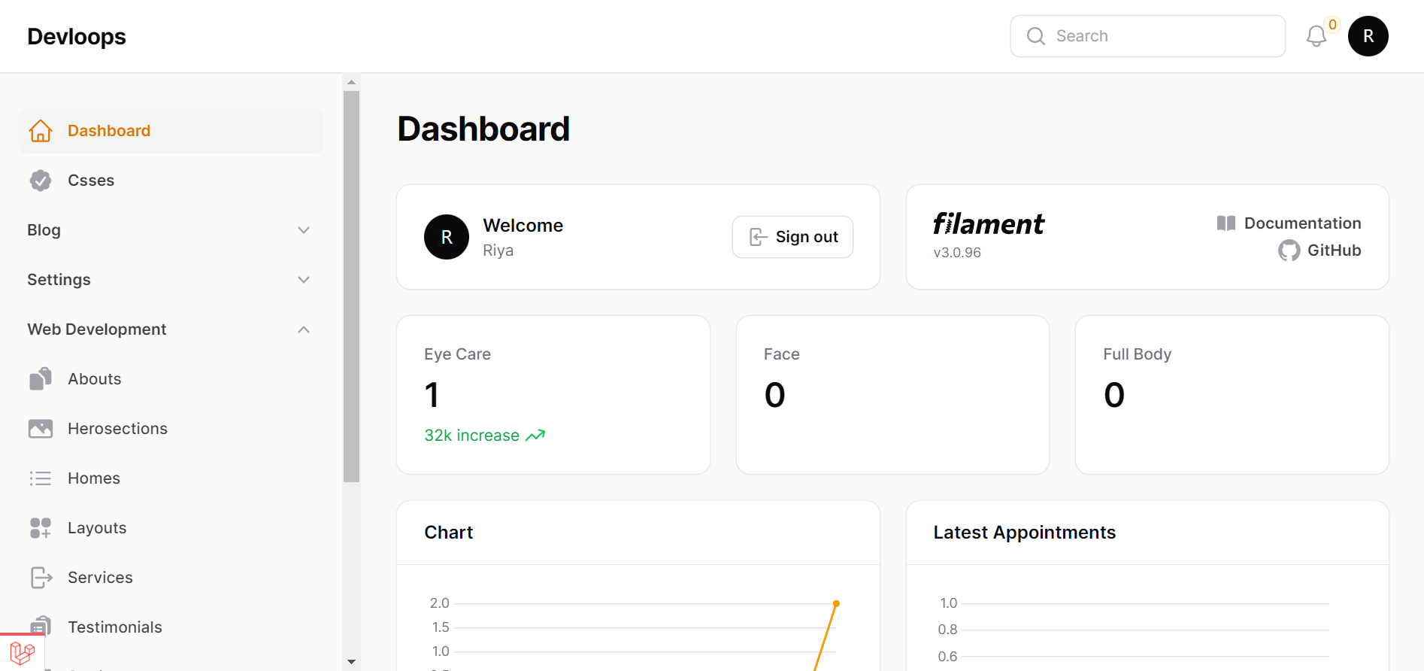Open user menu avatar in top bar
Screen dimensions: 1424x671
[1368, 36]
